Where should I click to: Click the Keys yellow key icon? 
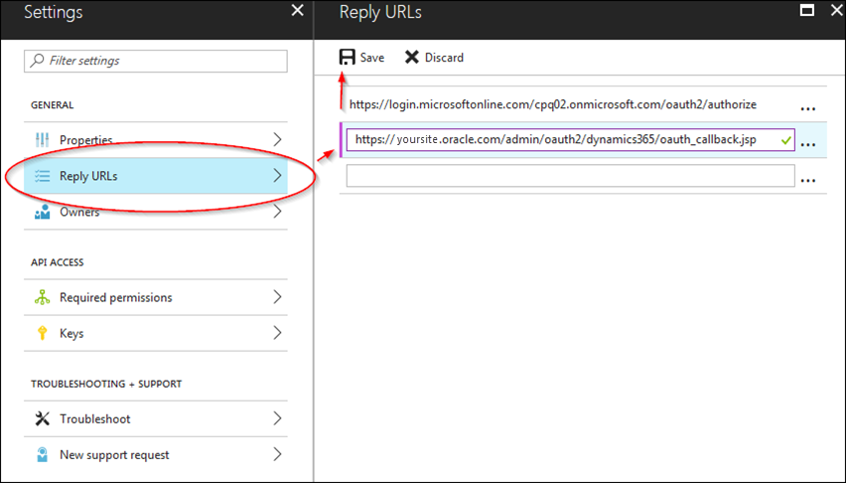[42, 333]
